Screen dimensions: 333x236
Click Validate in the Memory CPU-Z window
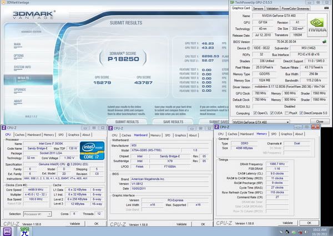click(x=287, y=223)
